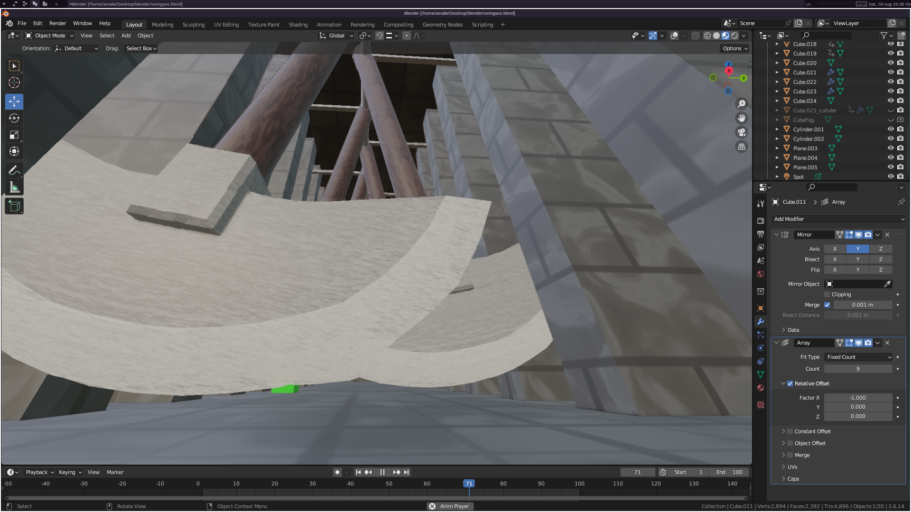Enable the Clipping checkbox in the Mirror modifier
The height and width of the screenshot is (512, 911).
(x=827, y=294)
